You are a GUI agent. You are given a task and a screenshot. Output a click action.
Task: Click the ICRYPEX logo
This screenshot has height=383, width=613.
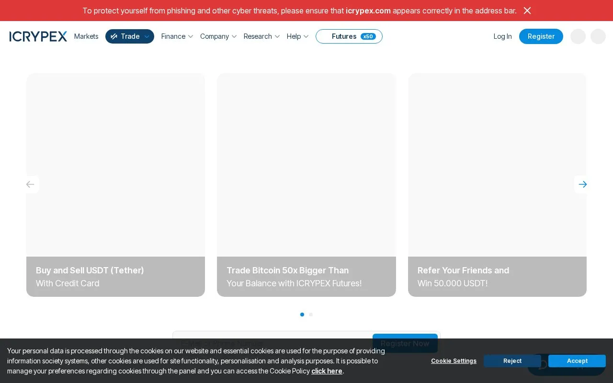[x=38, y=36]
